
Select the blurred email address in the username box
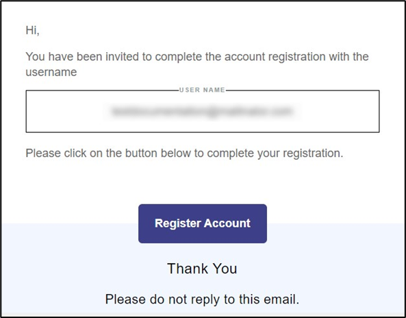pos(203,112)
